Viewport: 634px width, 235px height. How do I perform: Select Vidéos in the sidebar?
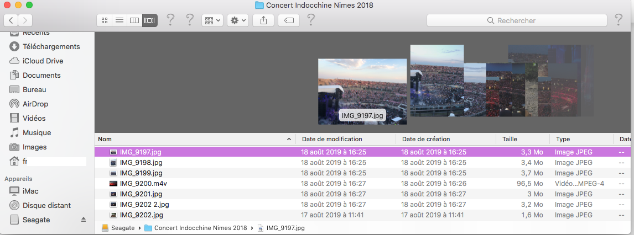point(34,118)
